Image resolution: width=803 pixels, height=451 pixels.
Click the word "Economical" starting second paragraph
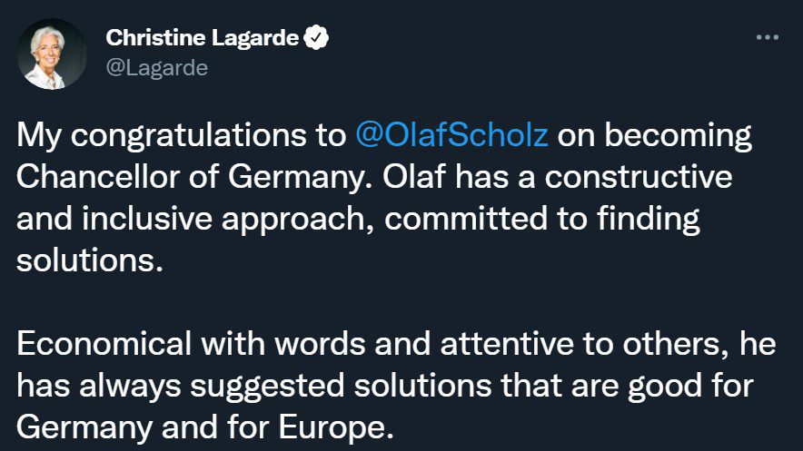click(x=104, y=344)
